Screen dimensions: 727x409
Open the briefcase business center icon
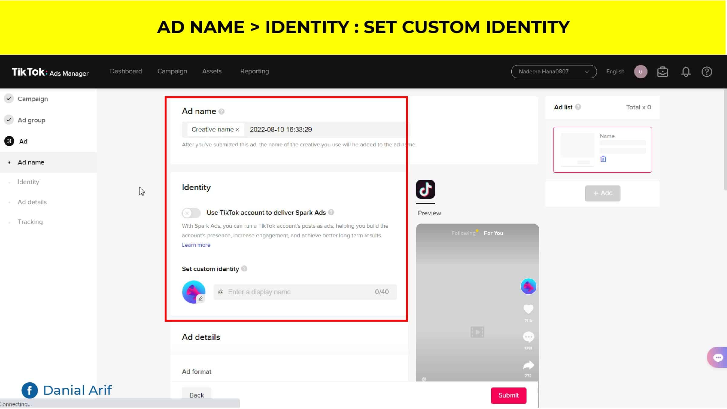coord(662,72)
